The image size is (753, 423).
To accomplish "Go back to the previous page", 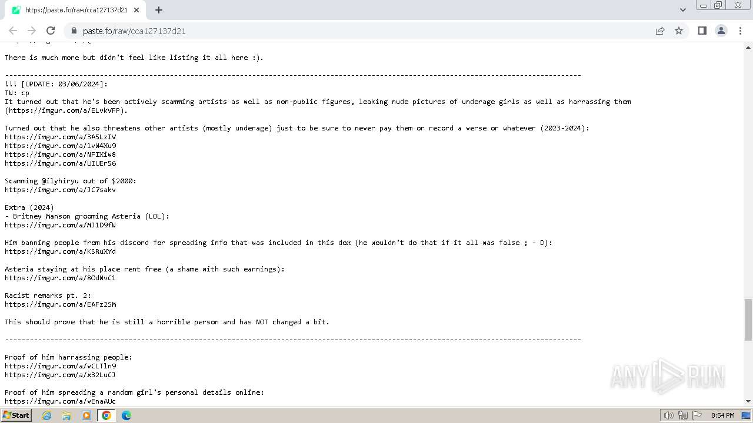I will pos(13,31).
